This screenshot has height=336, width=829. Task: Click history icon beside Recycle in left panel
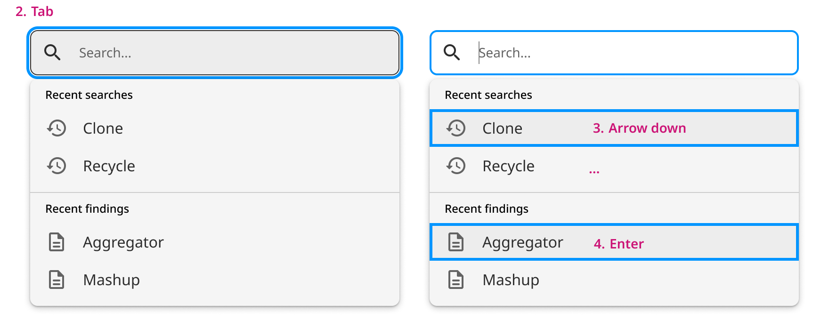pos(57,166)
